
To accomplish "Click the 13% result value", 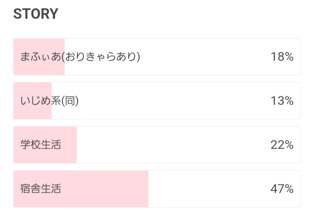I will [x=282, y=100].
